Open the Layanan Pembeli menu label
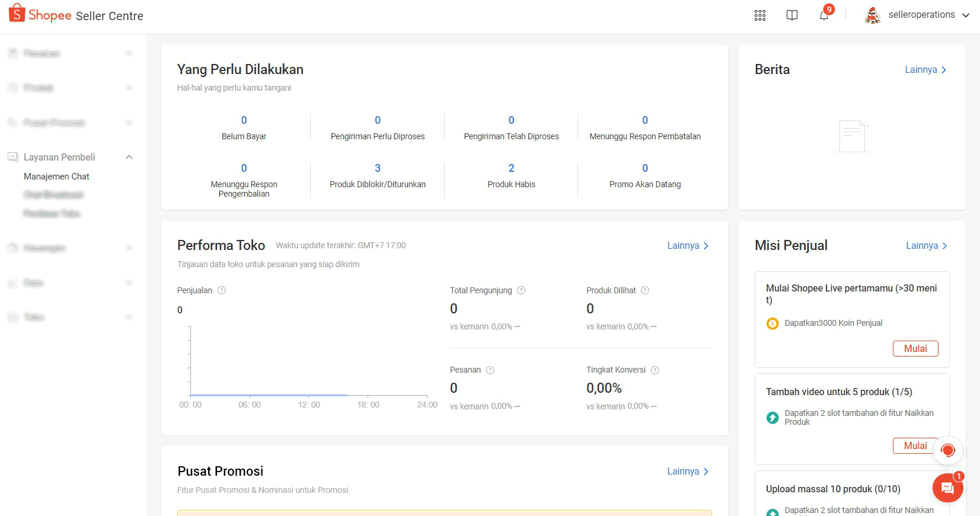Screen dimensions: 980x516 click(x=59, y=157)
